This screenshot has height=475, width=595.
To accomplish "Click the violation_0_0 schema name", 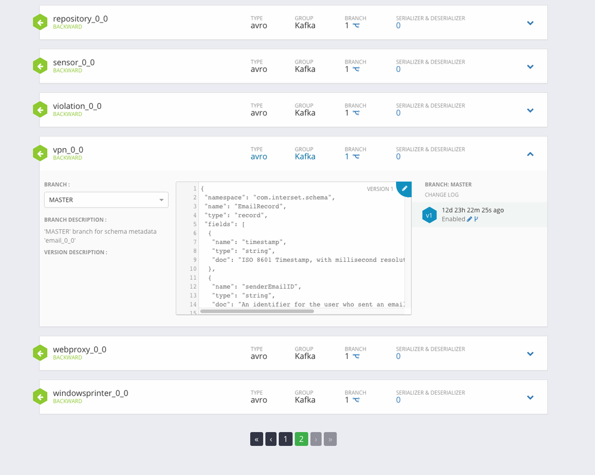I will (x=77, y=106).
